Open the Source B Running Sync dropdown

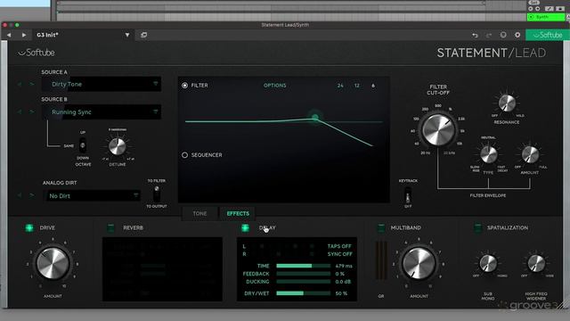(101, 112)
